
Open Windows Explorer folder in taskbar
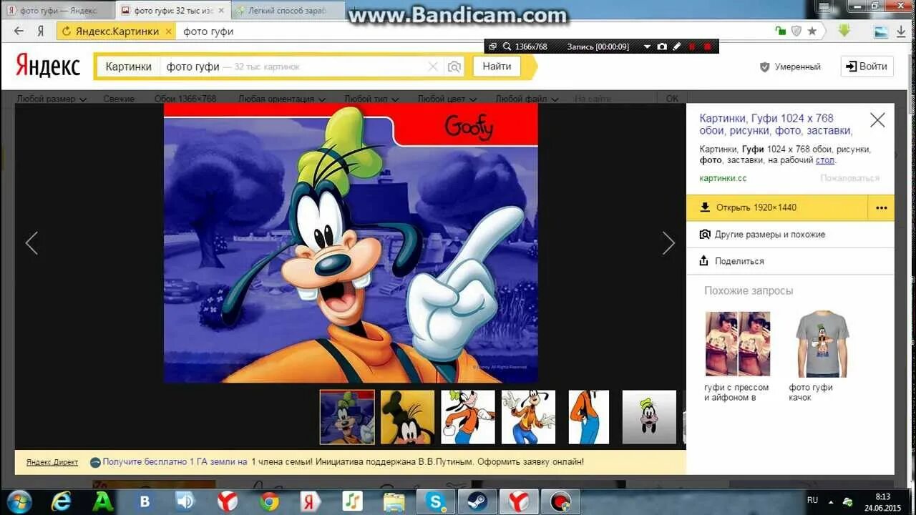(x=394, y=501)
